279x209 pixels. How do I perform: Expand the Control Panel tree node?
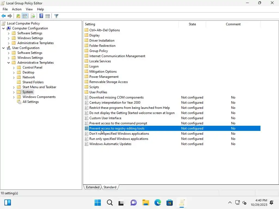pos(14,67)
